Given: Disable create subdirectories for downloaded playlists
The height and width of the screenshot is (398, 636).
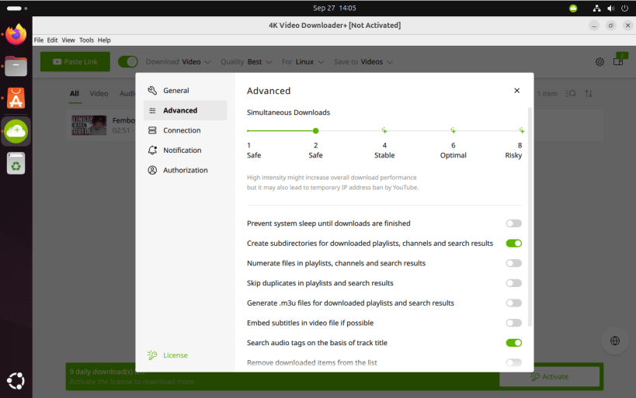Looking at the screenshot, I should click(513, 243).
